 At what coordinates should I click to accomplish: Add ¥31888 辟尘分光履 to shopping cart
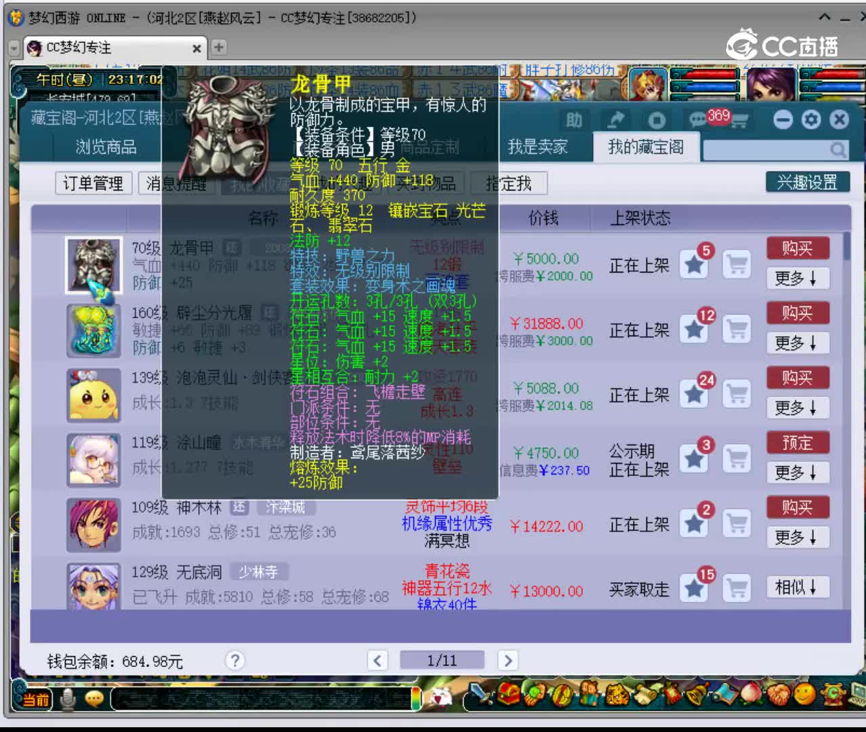(737, 329)
